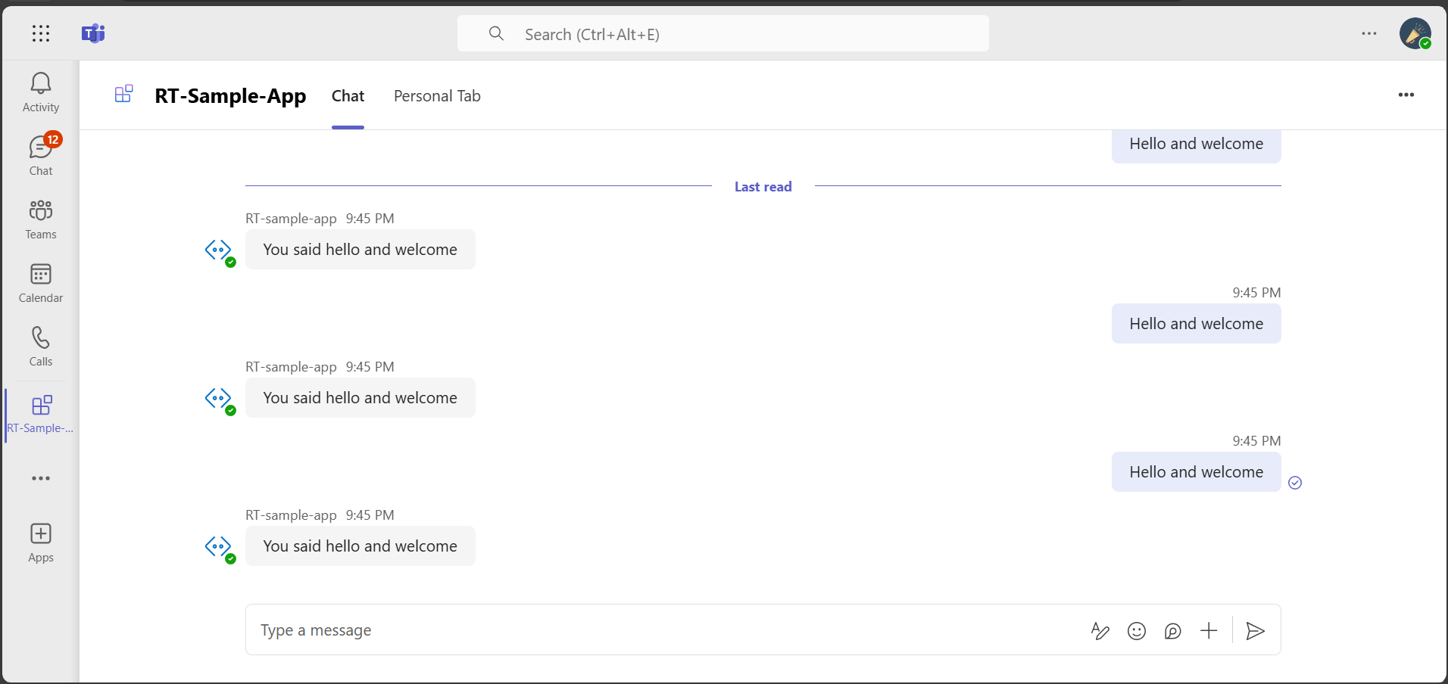Image resolution: width=1448 pixels, height=684 pixels.
Task: Expand more apps in sidebar
Action: 41,478
